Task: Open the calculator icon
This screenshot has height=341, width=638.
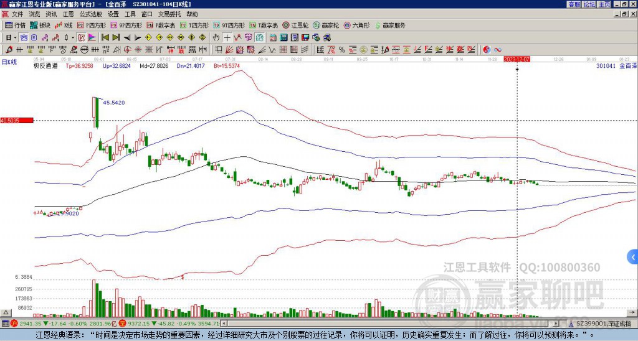Action: pyautogui.click(x=283, y=38)
